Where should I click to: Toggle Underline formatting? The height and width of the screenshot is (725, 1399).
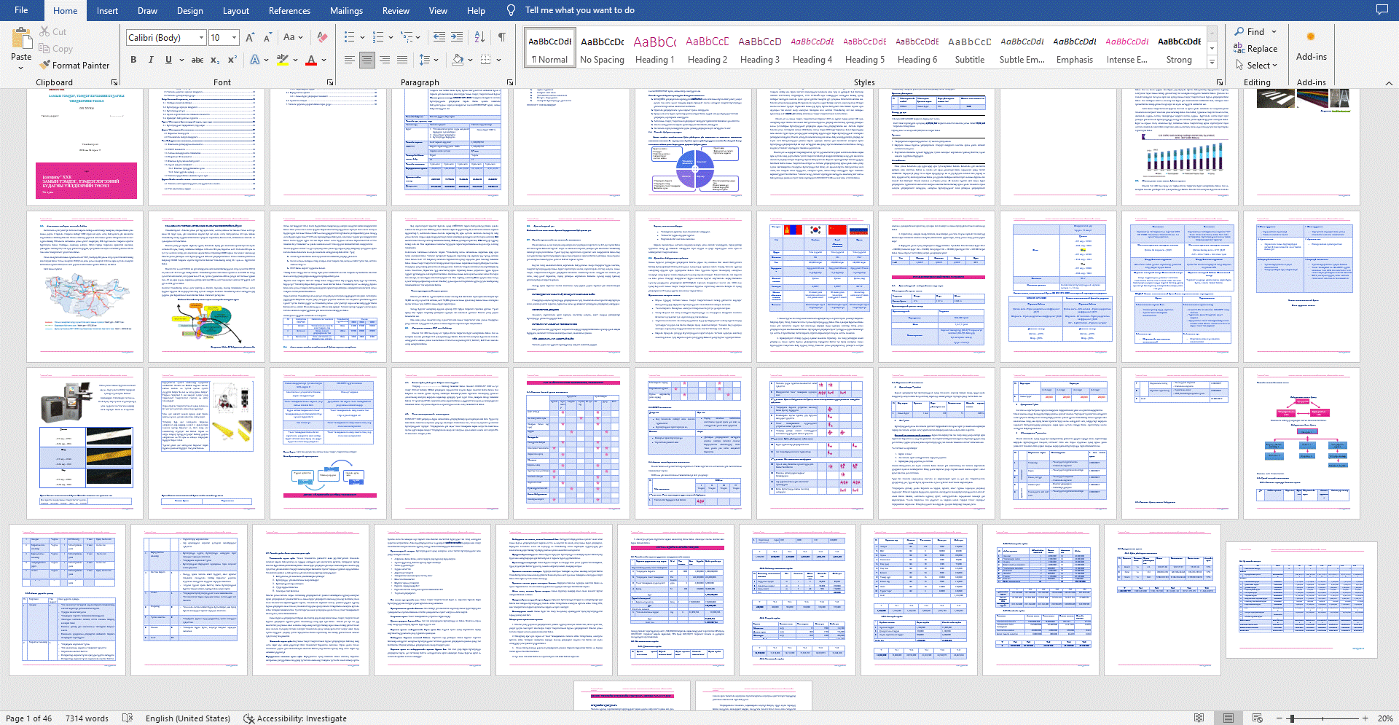[x=168, y=60]
